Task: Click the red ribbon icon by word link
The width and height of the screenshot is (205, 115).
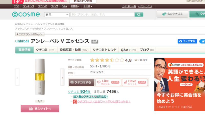Action: (75, 102)
